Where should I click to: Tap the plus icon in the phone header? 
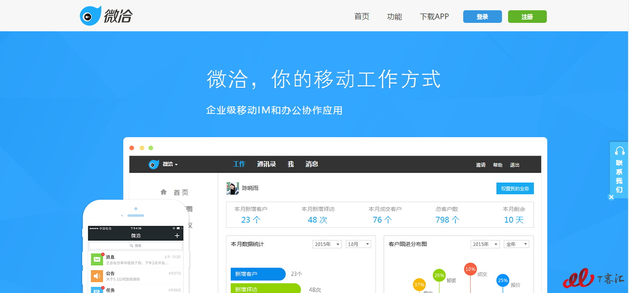(177, 236)
